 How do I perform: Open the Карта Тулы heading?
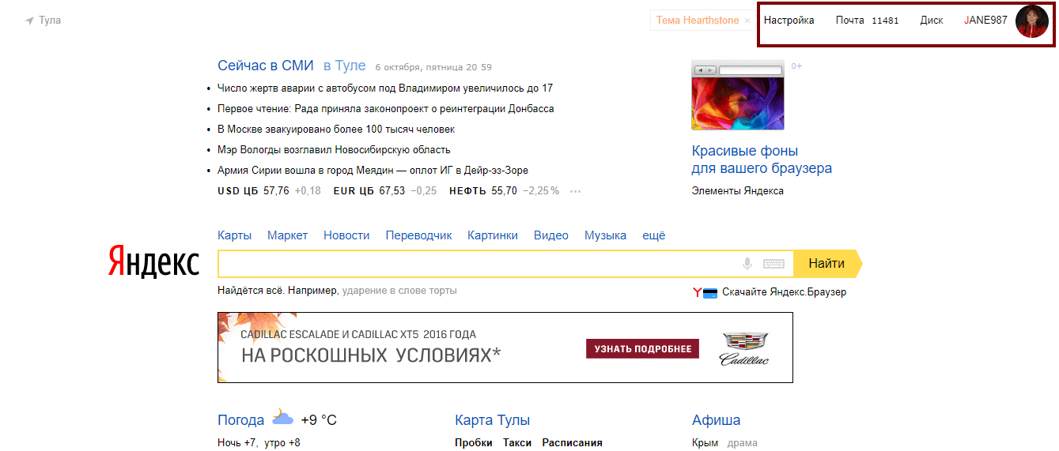click(493, 420)
